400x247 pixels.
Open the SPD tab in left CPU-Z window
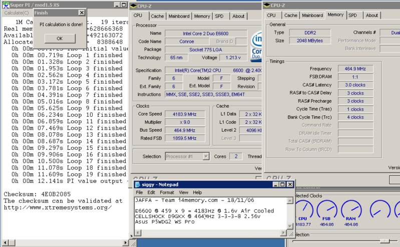pyautogui.click(x=219, y=16)
